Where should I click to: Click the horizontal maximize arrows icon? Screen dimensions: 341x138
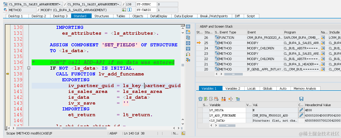click(188, 49)
